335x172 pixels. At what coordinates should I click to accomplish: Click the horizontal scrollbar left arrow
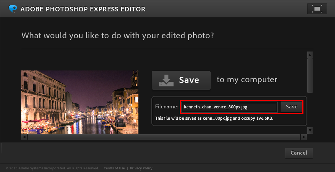coord(24,137)
